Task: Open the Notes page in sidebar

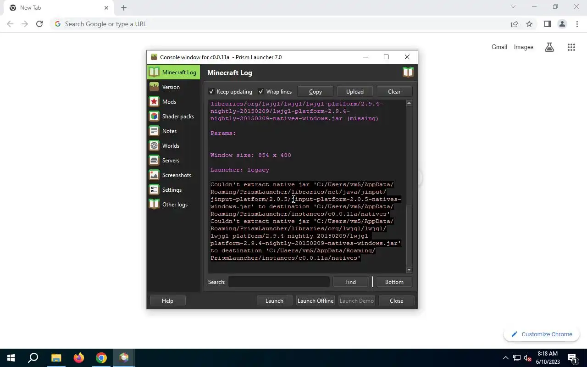Action: coord(173,131)
